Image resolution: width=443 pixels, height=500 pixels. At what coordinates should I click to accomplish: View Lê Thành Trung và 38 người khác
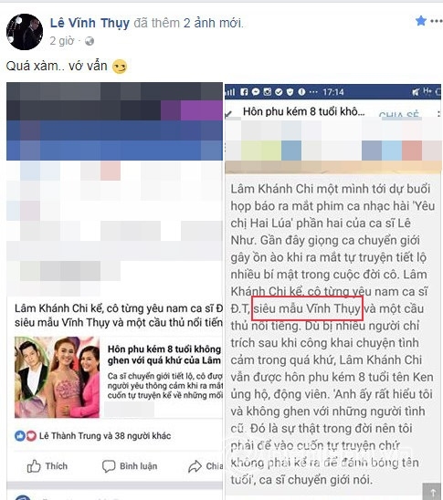coord(105,435)
